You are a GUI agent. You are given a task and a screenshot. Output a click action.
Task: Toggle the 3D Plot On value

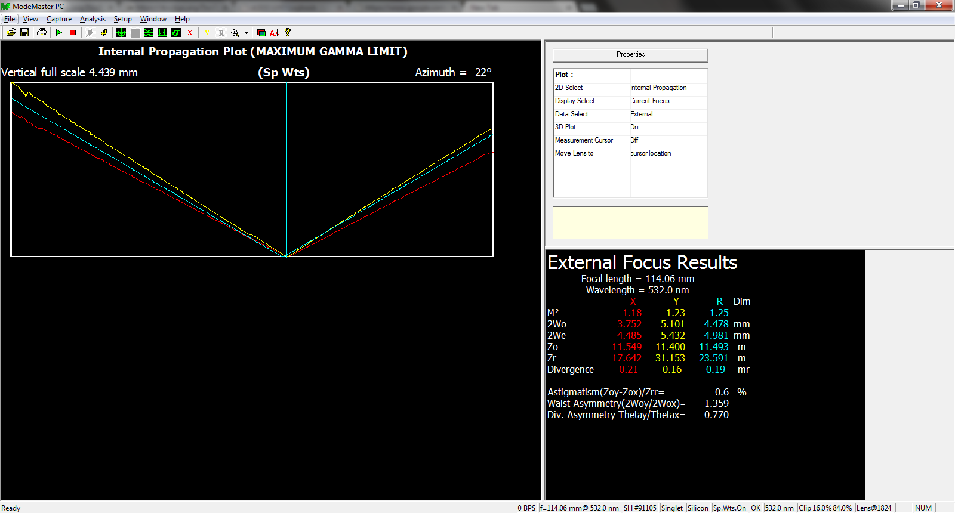click(634, 127)
